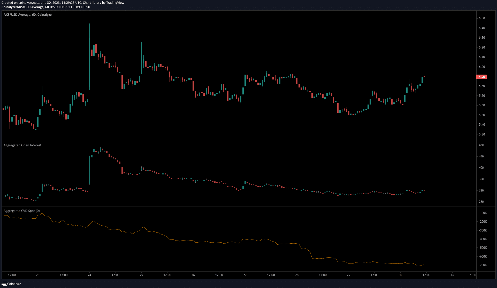
Task: Click the 26 date label on time axis
Action: tap(193, 275)
